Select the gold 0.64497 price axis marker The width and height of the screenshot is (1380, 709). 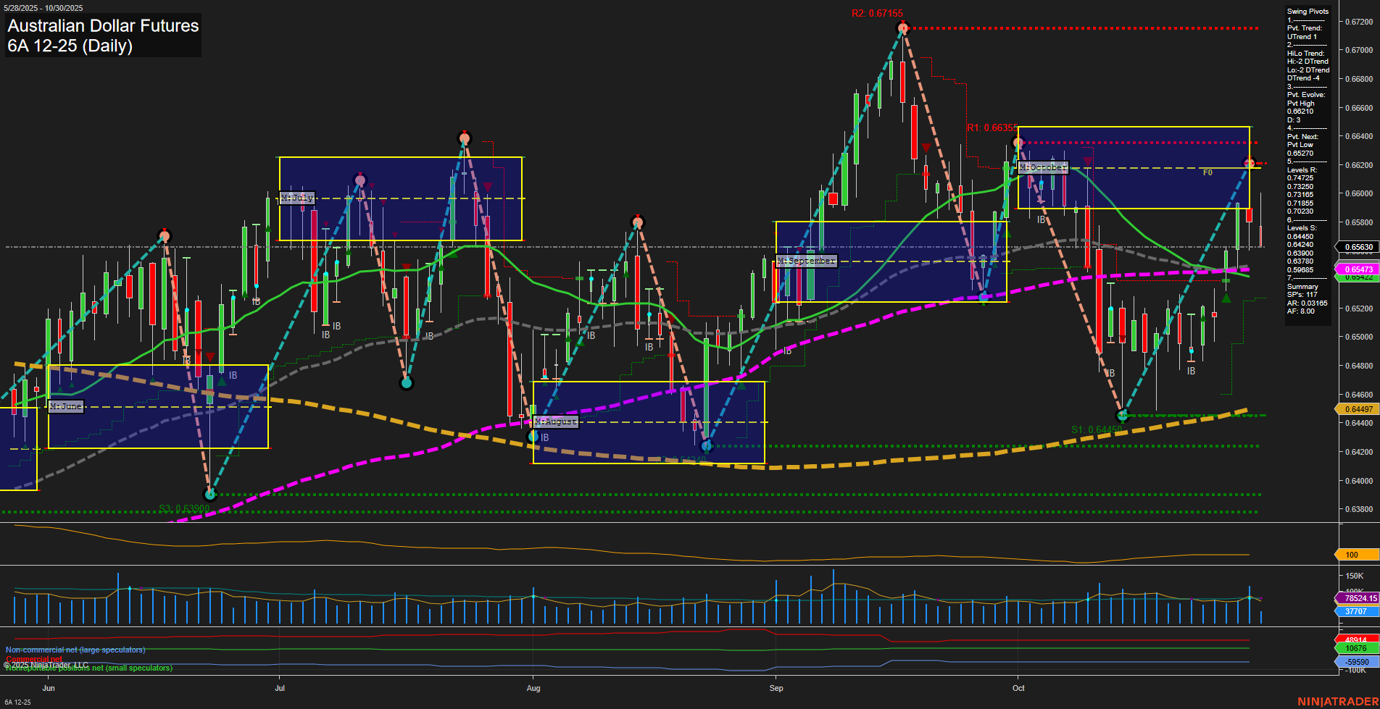point(1358,409)
